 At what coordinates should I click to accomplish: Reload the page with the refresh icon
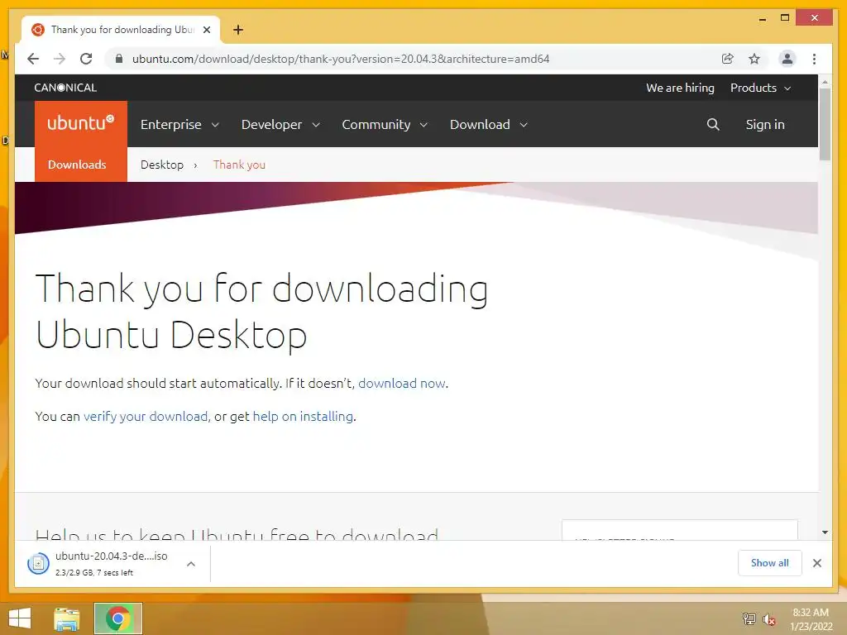point(86,59)
